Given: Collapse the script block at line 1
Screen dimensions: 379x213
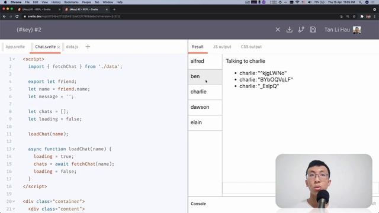Looking at the screenshot, I should pos(14,59).
